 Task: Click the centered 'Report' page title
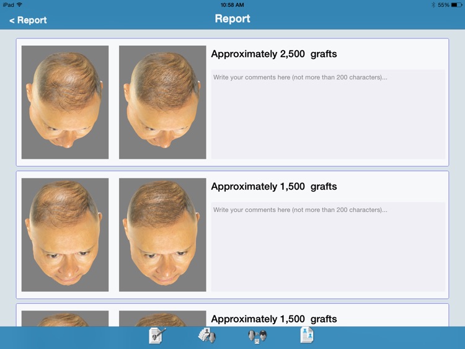click(x=232, y=19)
